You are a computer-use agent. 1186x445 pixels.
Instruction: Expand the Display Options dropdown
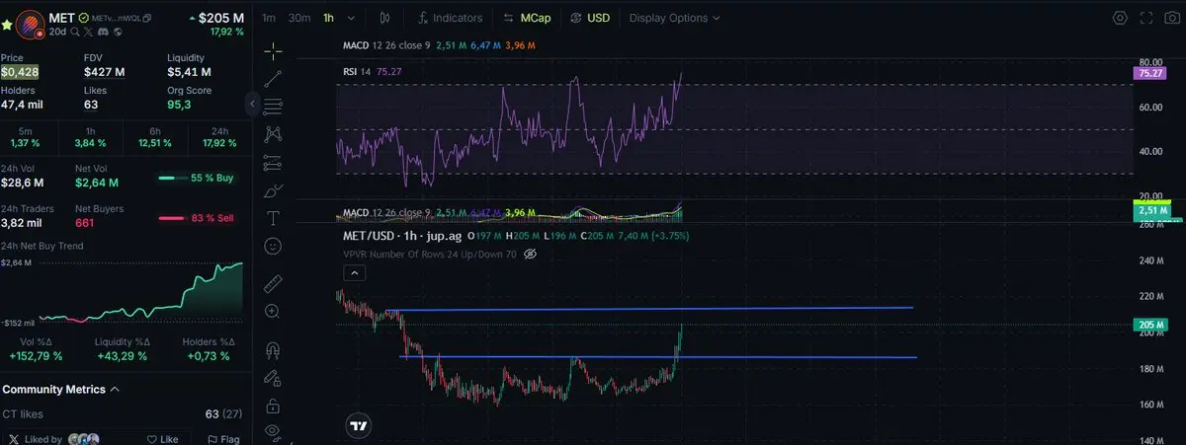coord(674,18)
